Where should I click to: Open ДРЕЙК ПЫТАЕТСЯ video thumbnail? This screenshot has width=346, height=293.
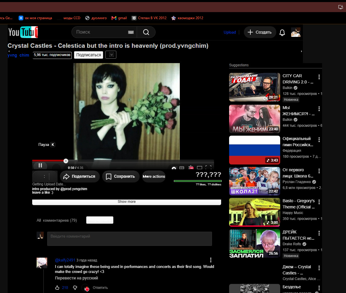pyautogui.click(x=254, y=243)
